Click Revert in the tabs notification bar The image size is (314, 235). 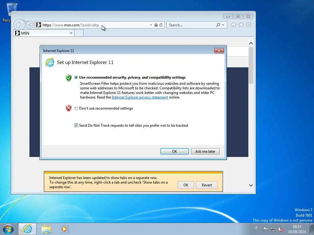[207, 185]
